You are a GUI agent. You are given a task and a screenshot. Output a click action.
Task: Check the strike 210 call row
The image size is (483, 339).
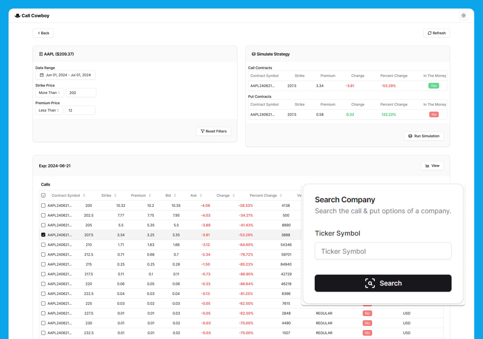[x=43, y=245]
